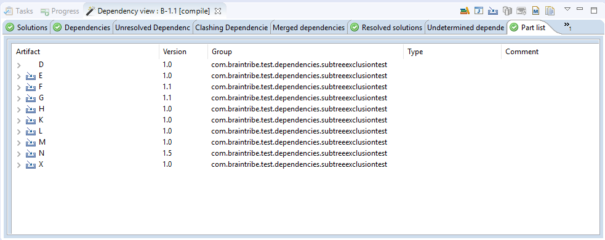Expand artifact E row
The image size is (605, 240).
point(19,76)
